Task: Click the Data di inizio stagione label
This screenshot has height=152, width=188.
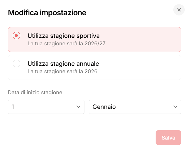Action: 35,93
